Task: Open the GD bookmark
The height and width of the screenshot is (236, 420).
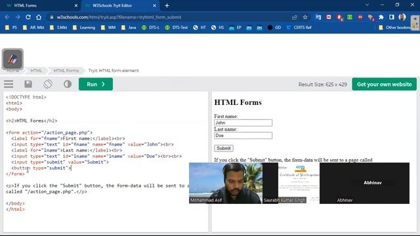Action: pos(274,28)
